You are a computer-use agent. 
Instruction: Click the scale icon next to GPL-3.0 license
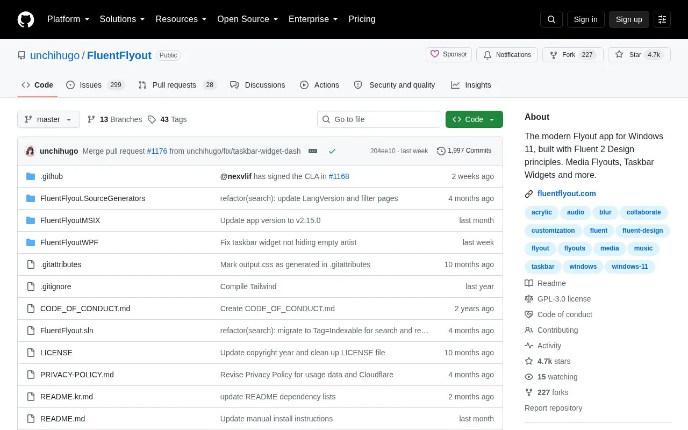pyautogui.click(x=529, y=299)
